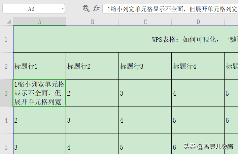Open the Name Box dropdown arrow
The image size is (238, 154).
(62, 9)
